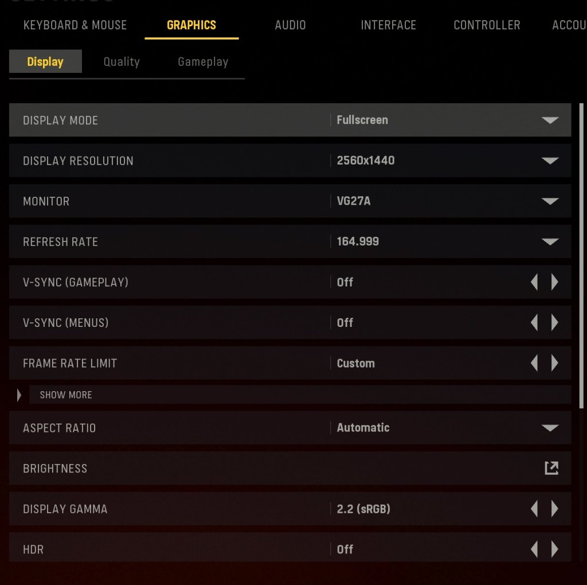The width and height of the screenshot is (587, 585).
Task: Toggle V-Sync (Menus) with left arrow
Action: pyautogui.click(x=534, y=323)
